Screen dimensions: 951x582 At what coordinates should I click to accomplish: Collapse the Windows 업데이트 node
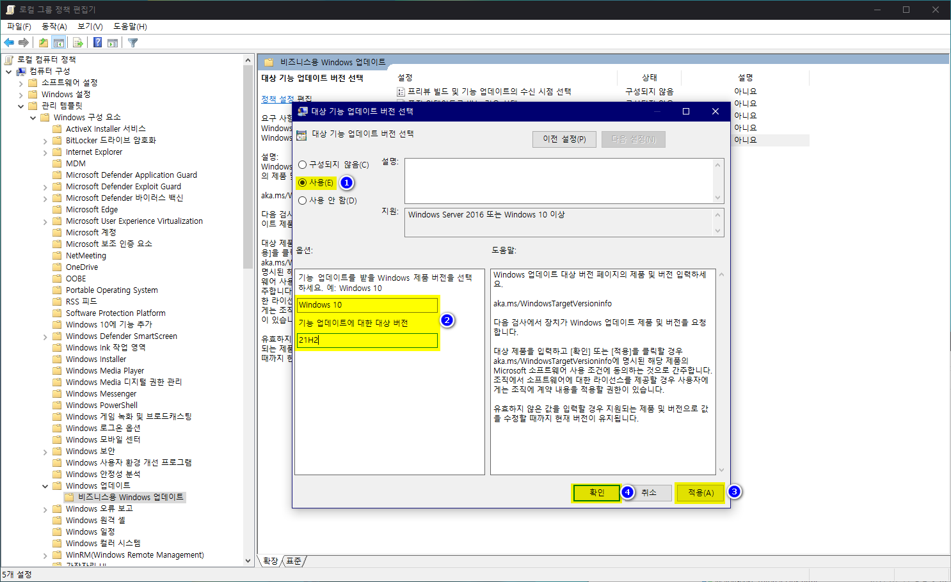[45, 486]
